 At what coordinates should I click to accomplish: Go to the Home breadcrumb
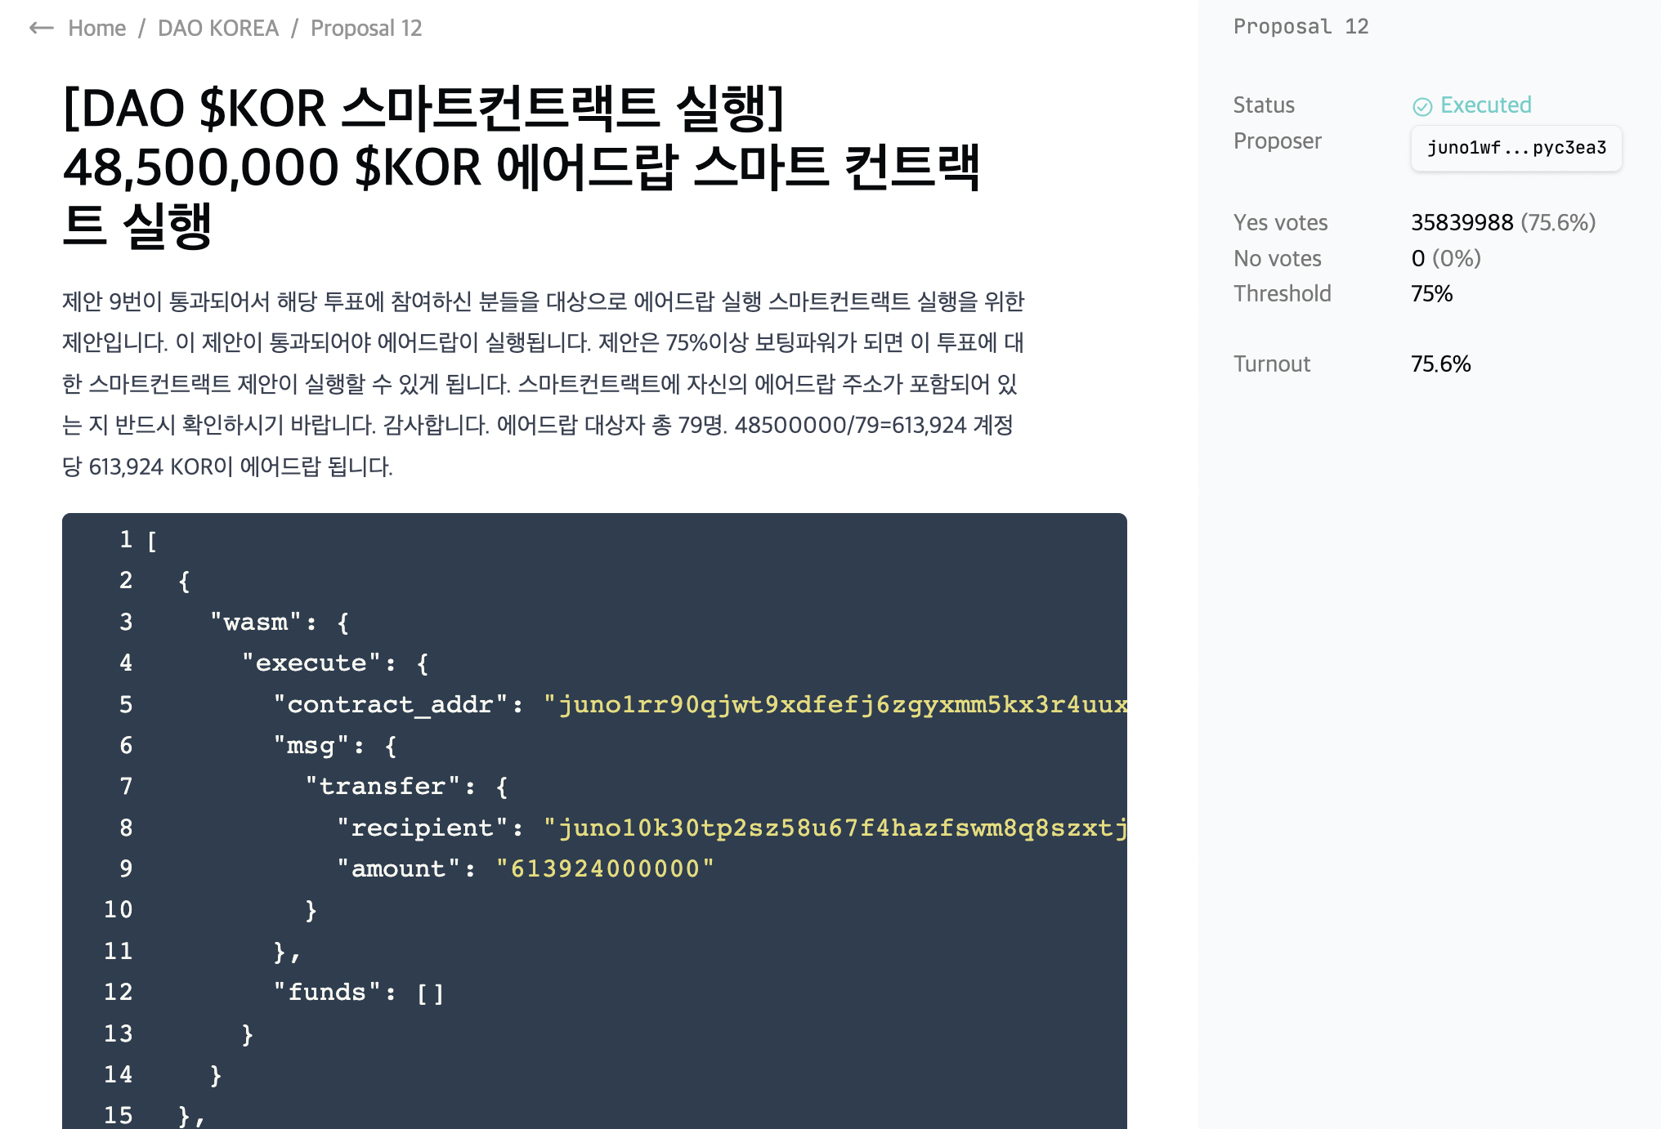click(96, 29)
